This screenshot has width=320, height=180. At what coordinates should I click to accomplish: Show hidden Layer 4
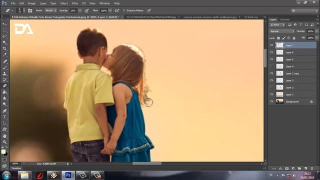(x=271, y=66)
